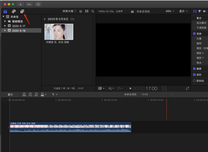Click insert clip edit icon
Image resolution: width=208 pixels, height=152 pixels.
pyautogui.click(x=30, y=94)
